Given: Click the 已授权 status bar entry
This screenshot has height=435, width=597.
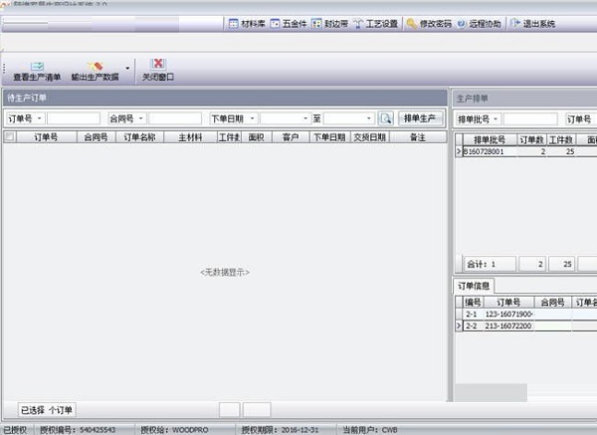Looking at the screenshot, I should pyautogui.click(x=15, y=430).
